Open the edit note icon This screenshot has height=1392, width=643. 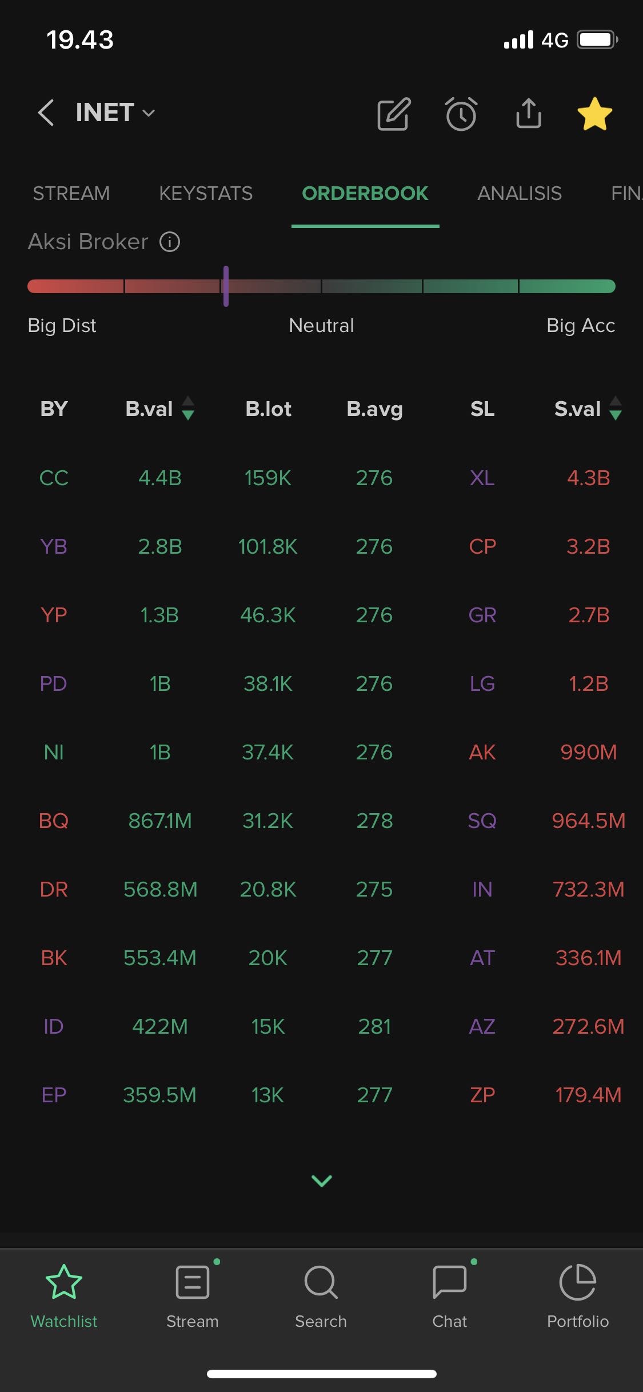point(394,114)
